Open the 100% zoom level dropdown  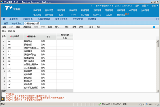[155, 104]
